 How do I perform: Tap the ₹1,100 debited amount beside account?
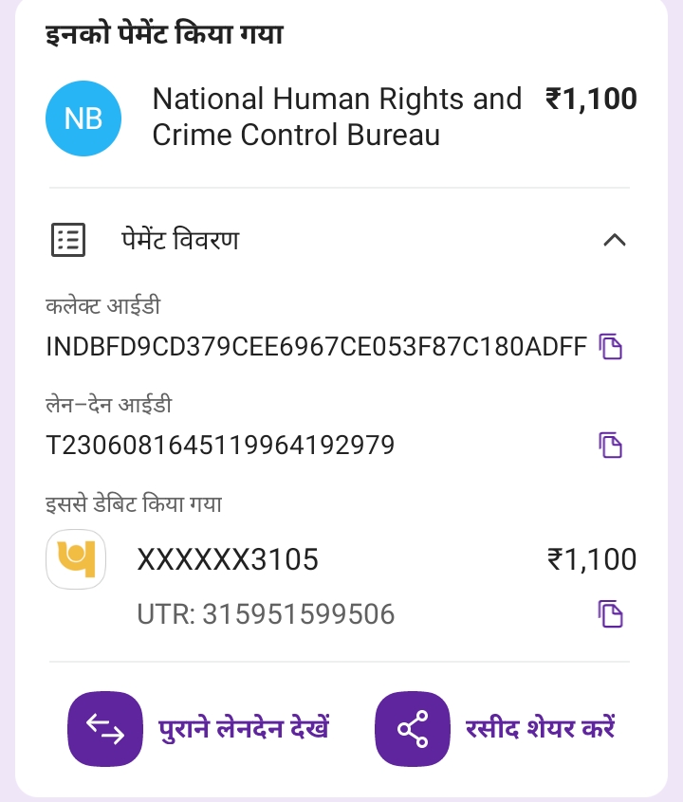pos(591,560)
